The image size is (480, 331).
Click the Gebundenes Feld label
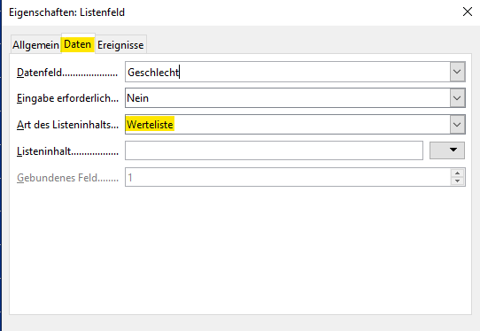click(x=67, y=177)
